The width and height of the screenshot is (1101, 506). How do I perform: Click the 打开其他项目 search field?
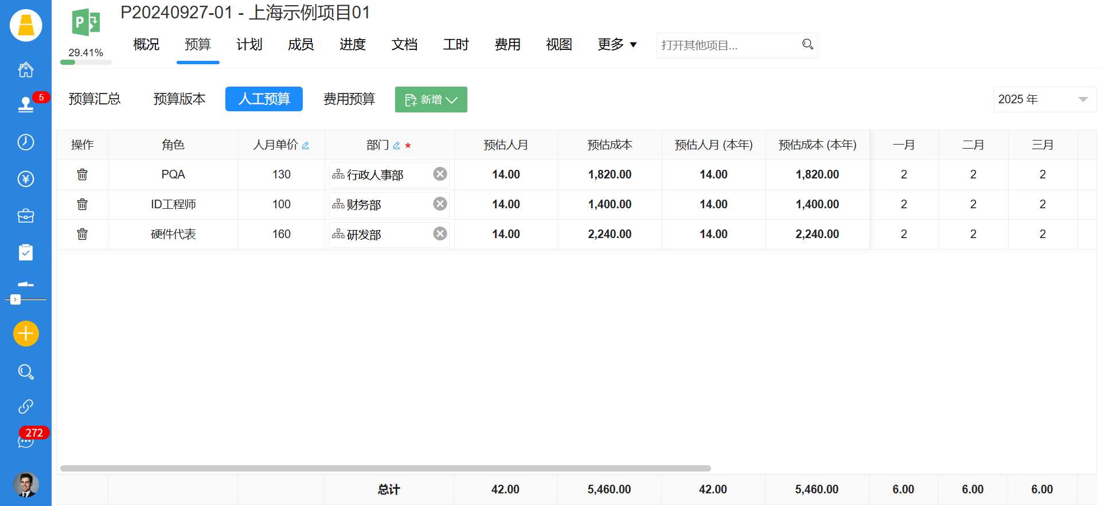coord(727,45)
